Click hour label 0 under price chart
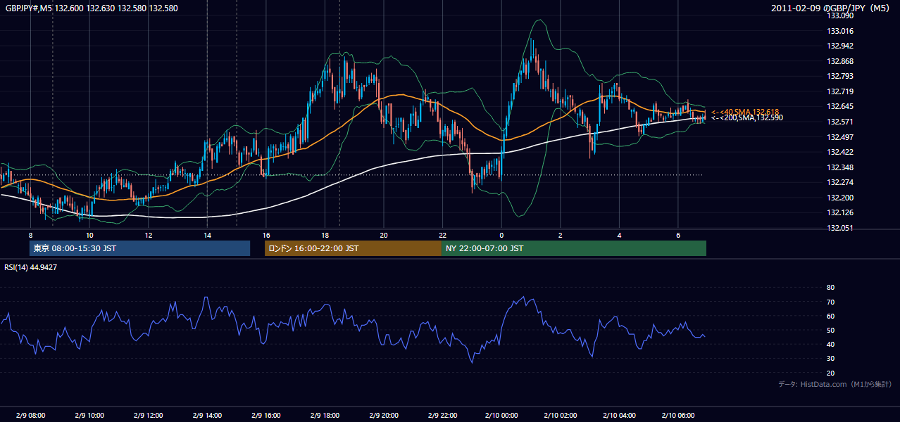 coord(501,235)
